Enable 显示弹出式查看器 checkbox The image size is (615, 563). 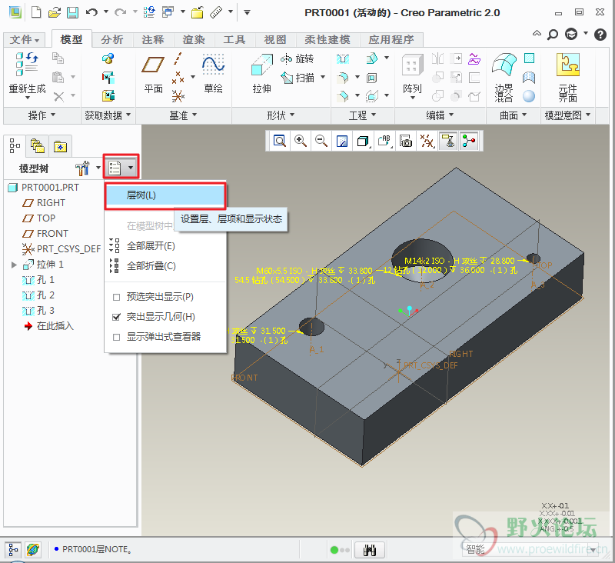(x=116, y=337)
